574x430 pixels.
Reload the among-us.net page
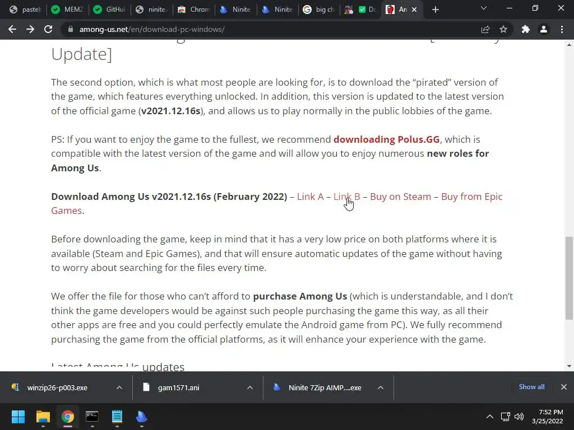click(48, 29)
